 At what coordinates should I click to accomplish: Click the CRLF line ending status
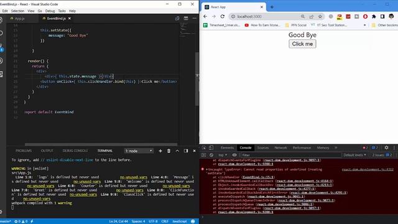pyautogui.click(x=165, y=222)
